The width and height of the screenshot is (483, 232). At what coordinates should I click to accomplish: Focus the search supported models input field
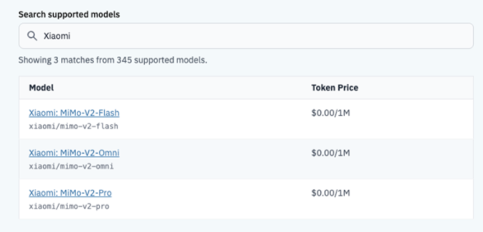[247, 36]
